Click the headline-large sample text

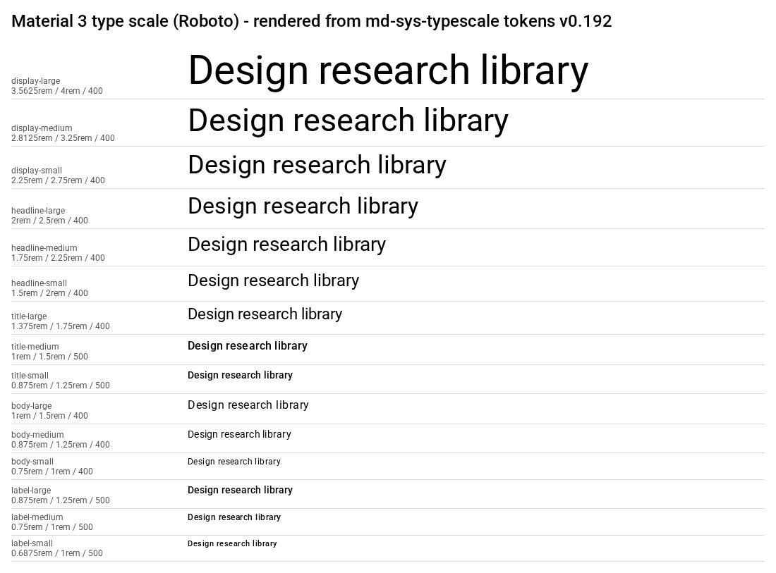coord(303,206)
